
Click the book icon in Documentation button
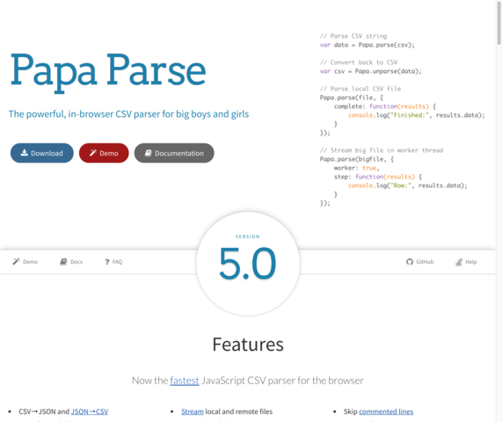(x=149, y=153)
